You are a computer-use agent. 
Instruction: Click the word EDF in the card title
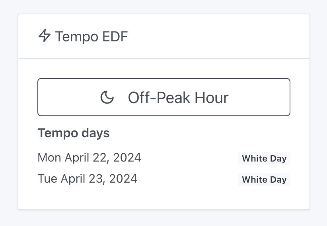coord(115,37)
